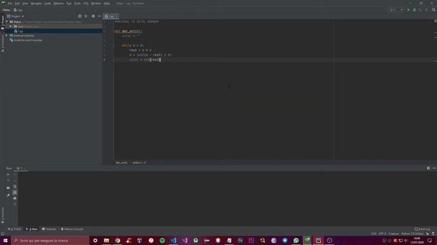Click UTF-8 encoding in status bar
Viewport: 437px width, 245px height.
[x=382, y=234]
